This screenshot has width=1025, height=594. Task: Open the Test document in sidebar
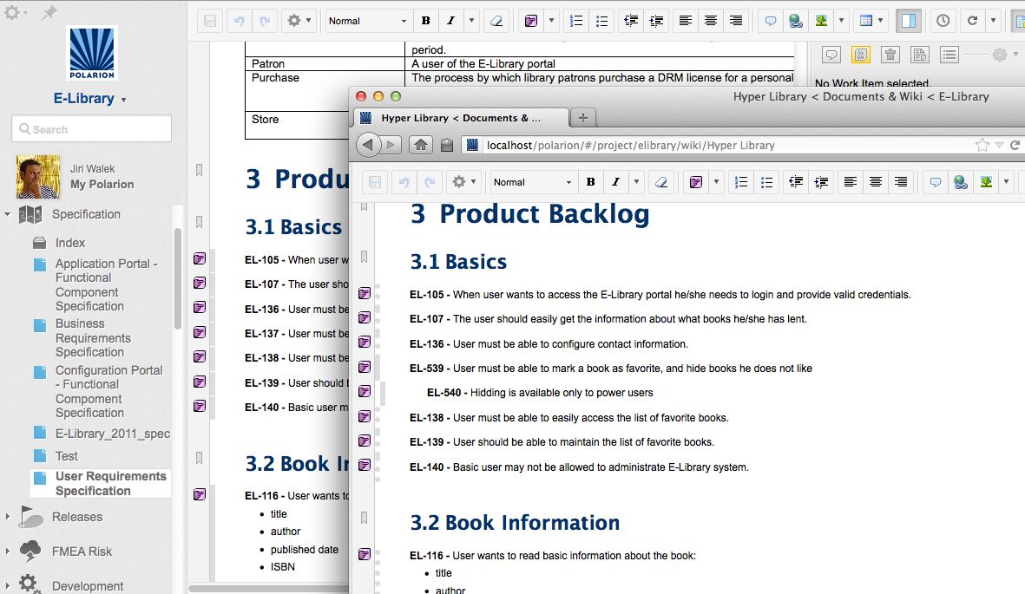coord(67,455)
